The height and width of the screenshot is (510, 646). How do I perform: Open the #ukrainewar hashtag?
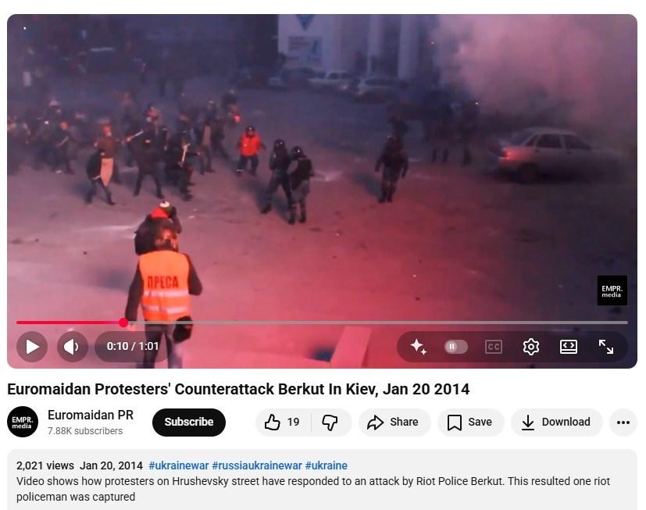pos(178,465)
